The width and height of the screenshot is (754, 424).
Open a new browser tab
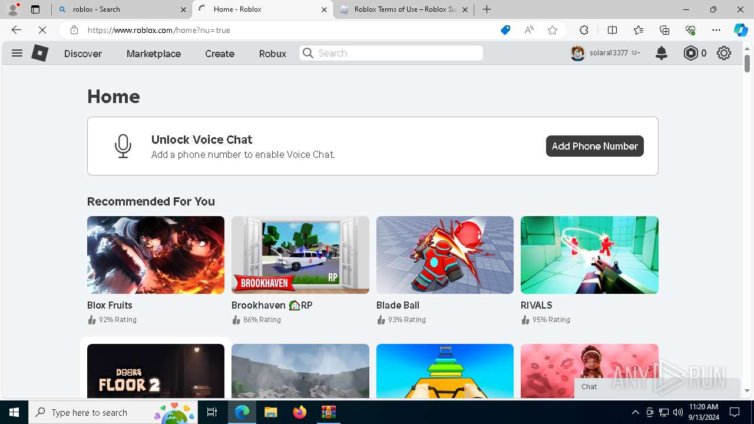[487, 9]
